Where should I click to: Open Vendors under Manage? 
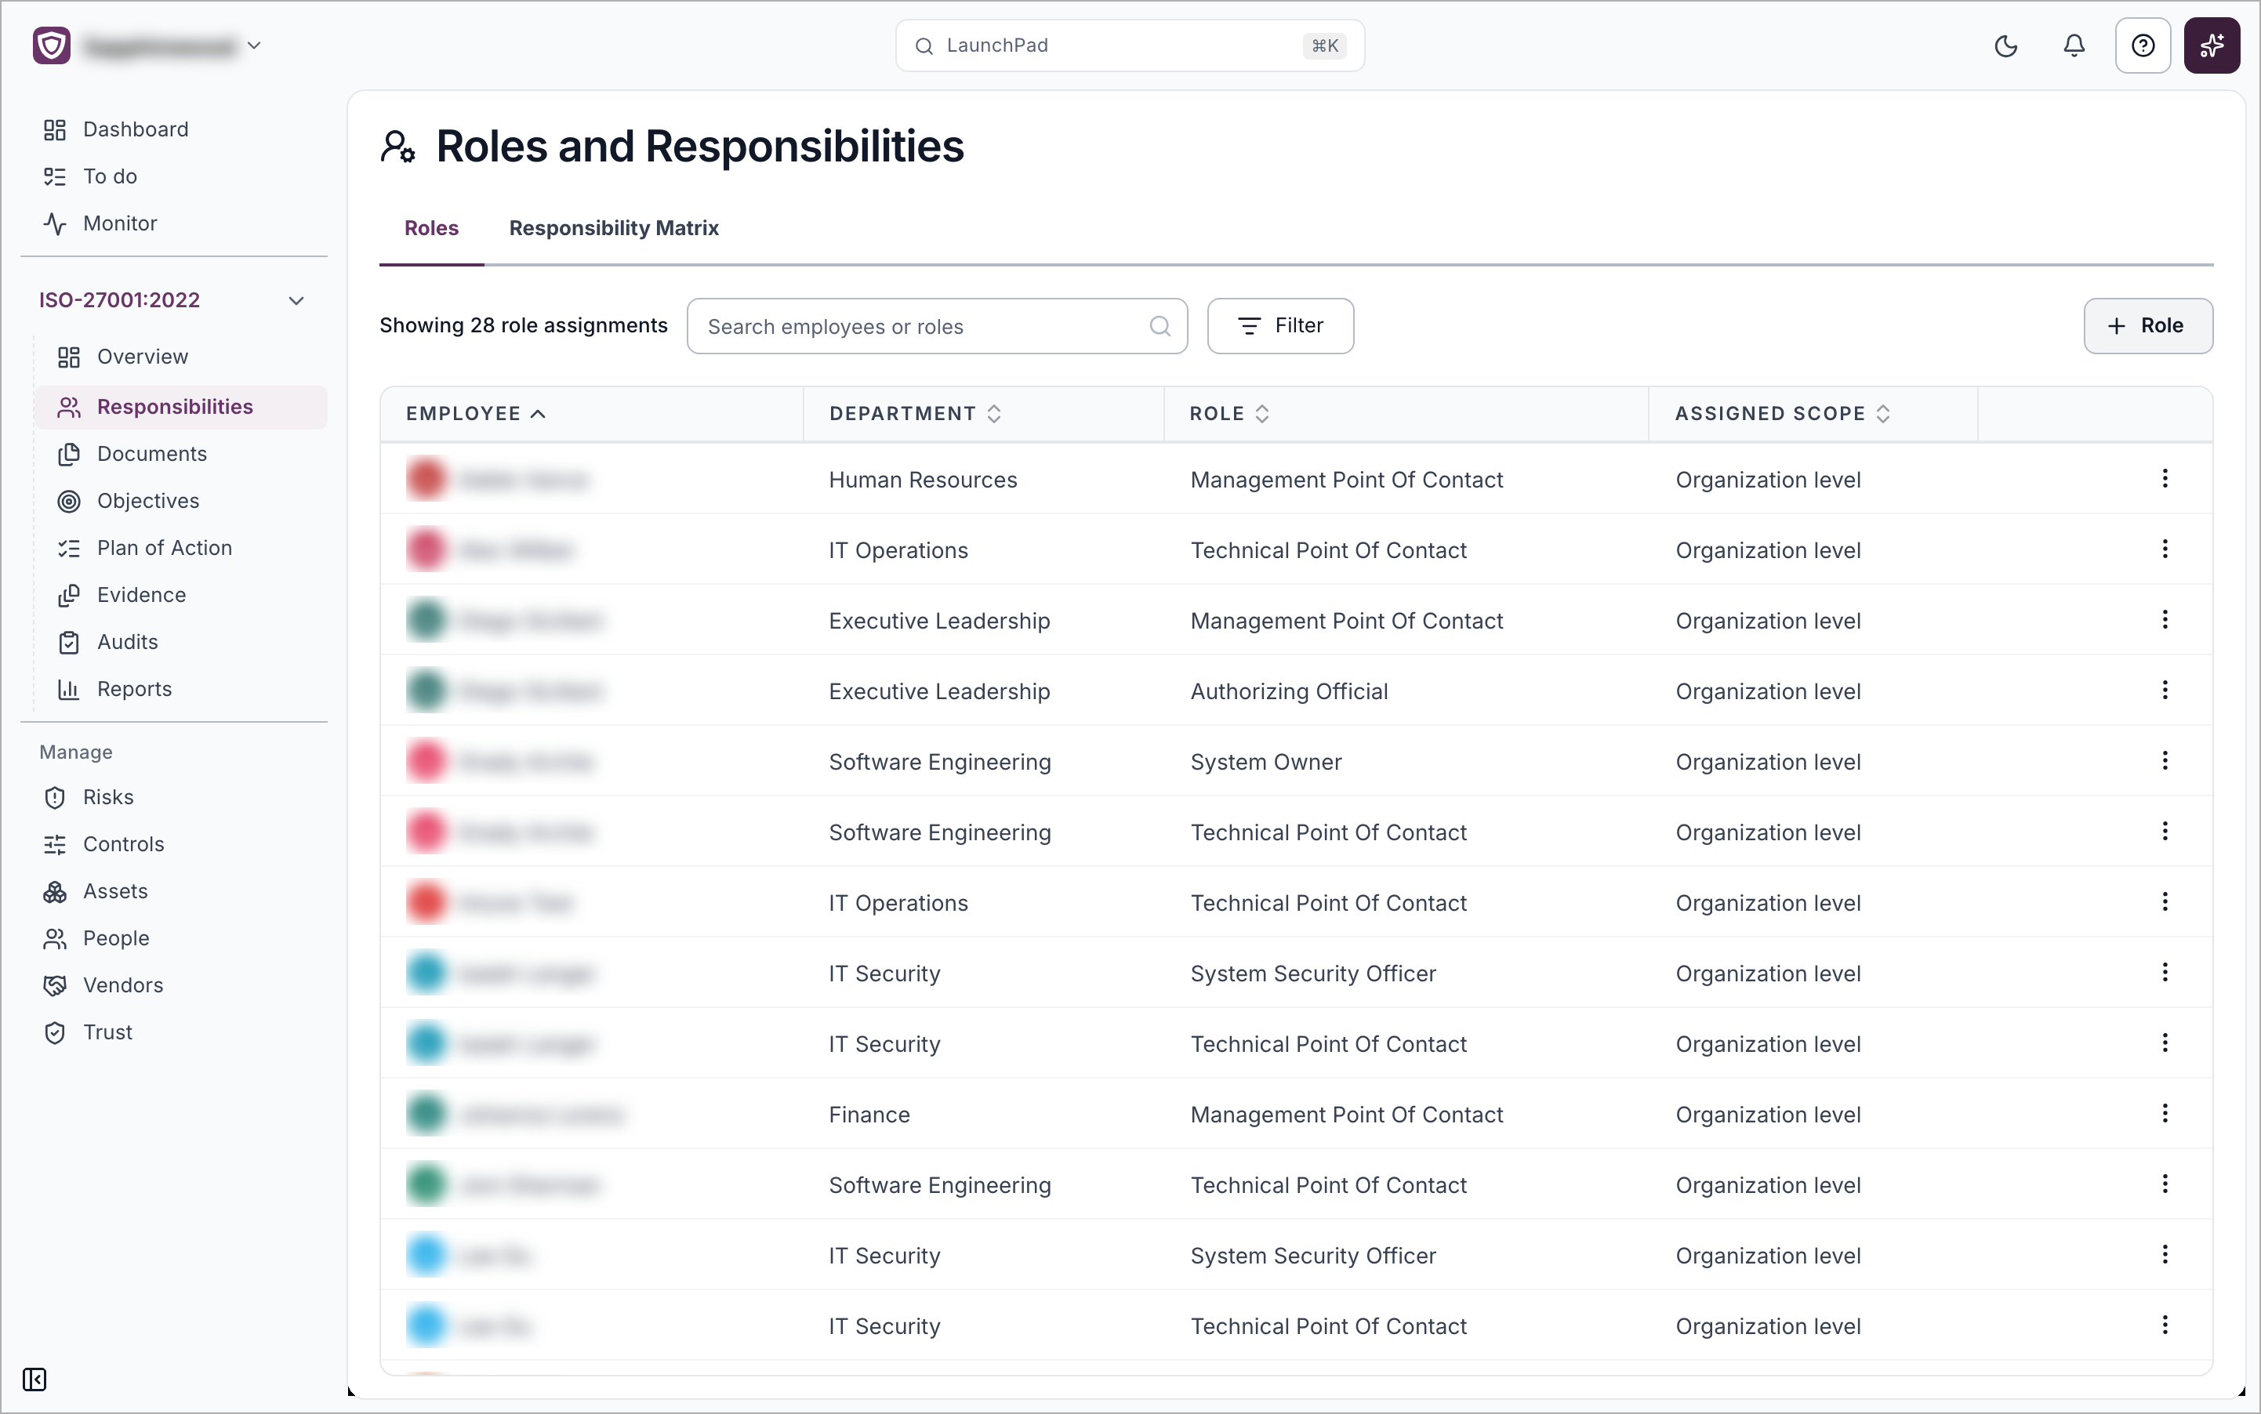tap(103, 984)
